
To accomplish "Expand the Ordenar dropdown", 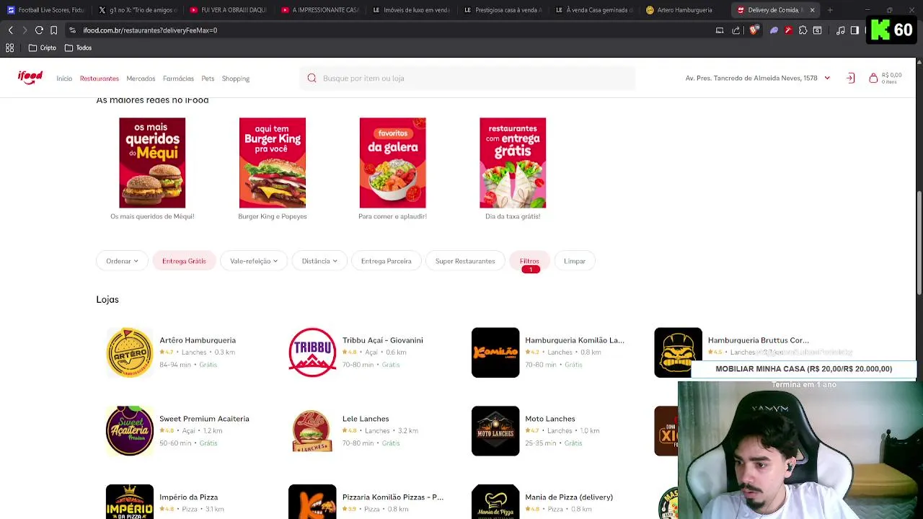I will (122, 261).
